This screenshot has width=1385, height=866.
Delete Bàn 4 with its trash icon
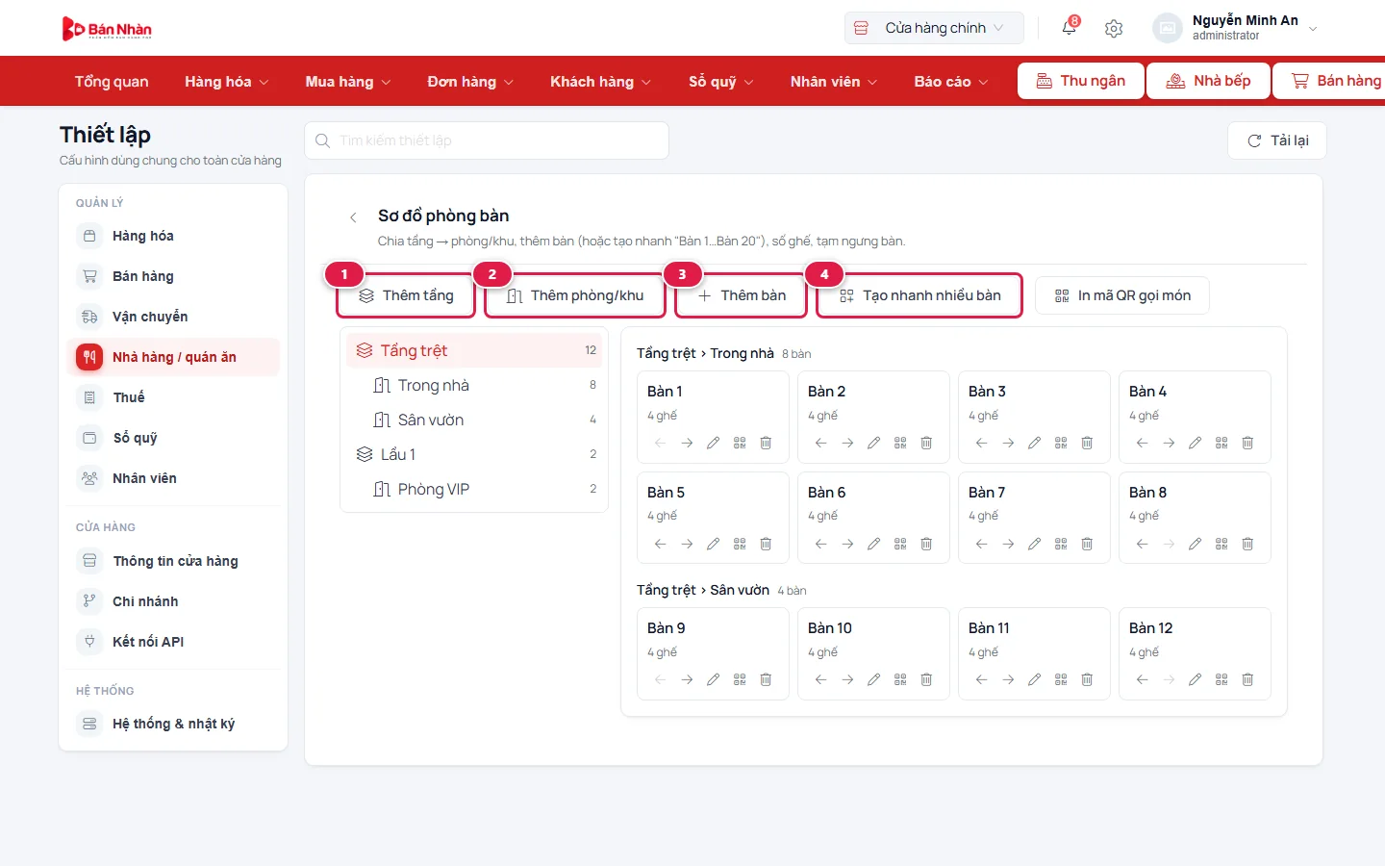(x=1247, y=443)
